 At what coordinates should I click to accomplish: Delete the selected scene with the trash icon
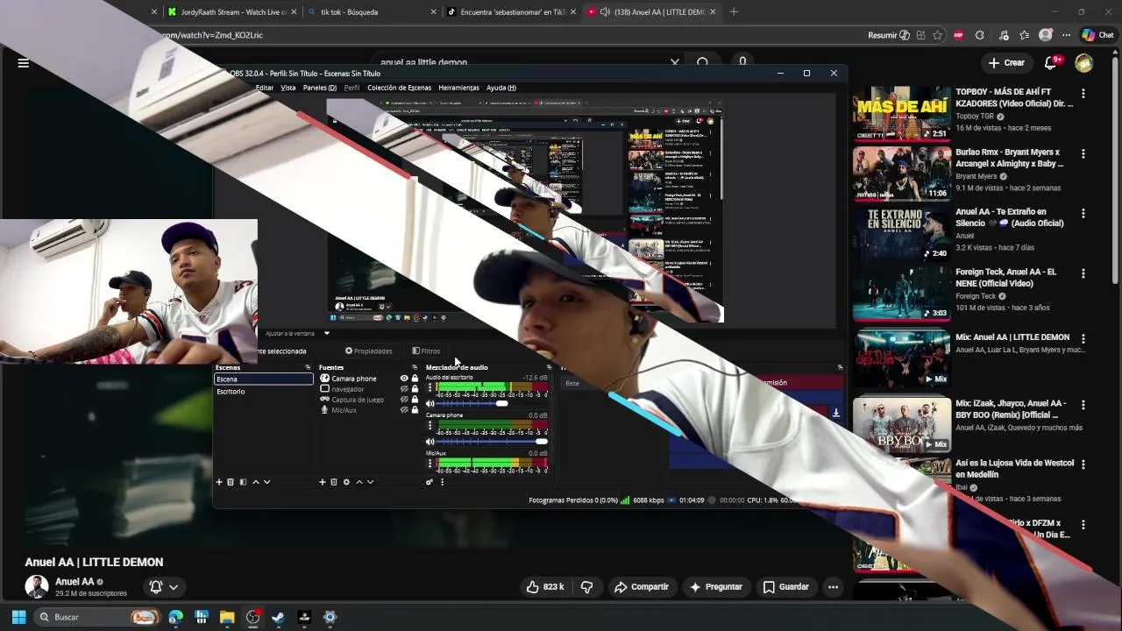(231, 482)
